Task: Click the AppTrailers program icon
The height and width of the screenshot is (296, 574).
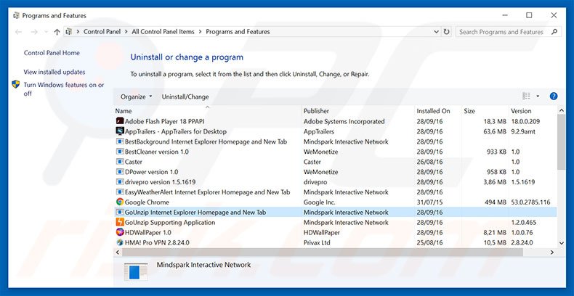Action: (x=120, y=131)
